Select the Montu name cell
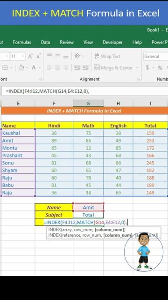Screen dimensions: 168x300 tap(18, 148)
